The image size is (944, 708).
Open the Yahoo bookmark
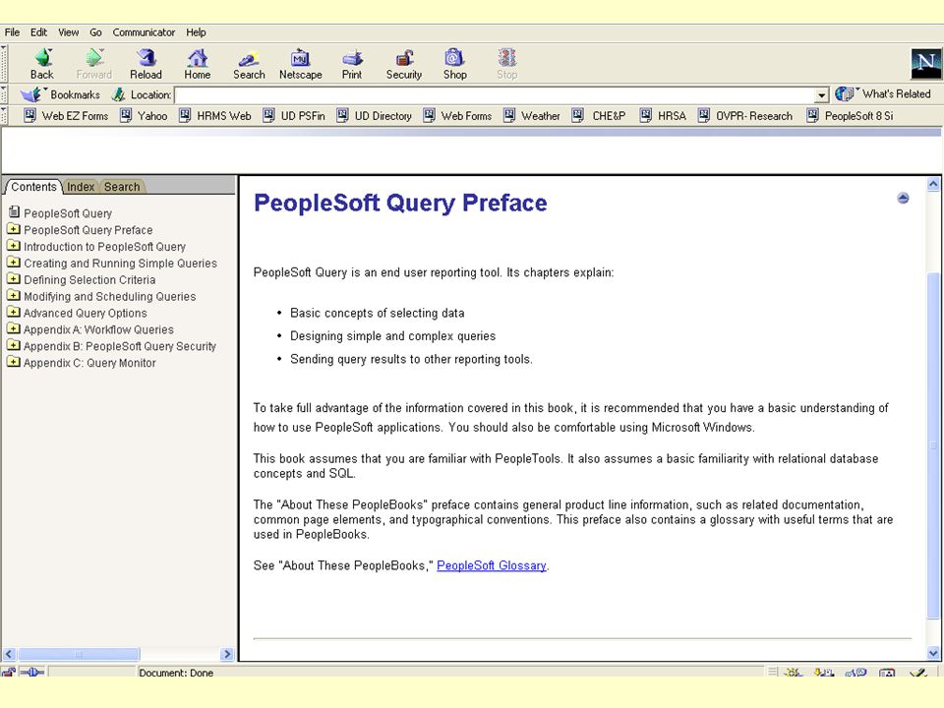tap(144, 116)
